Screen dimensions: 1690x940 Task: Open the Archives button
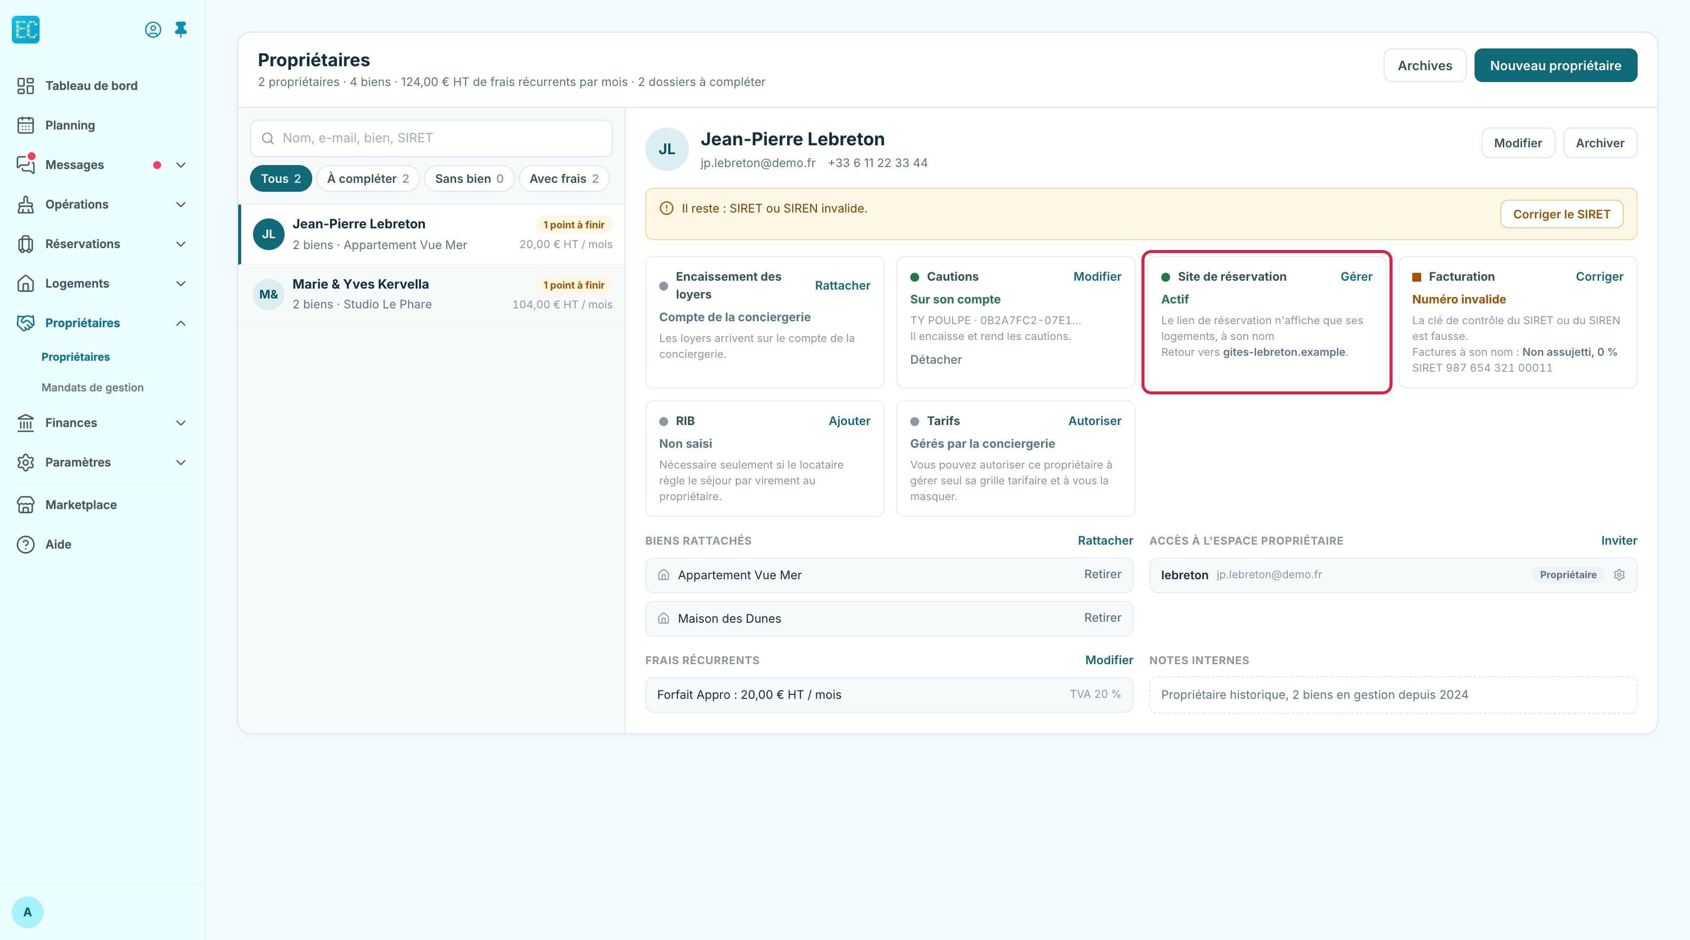tap(1425, 66)
